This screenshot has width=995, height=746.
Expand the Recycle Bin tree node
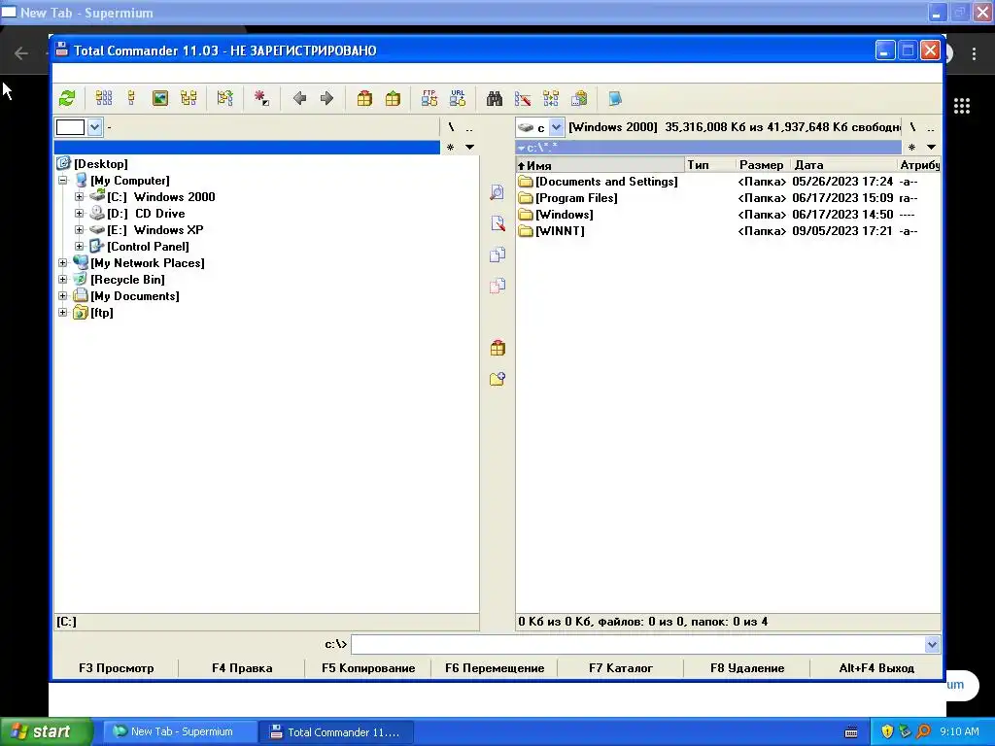click(63, 279)
